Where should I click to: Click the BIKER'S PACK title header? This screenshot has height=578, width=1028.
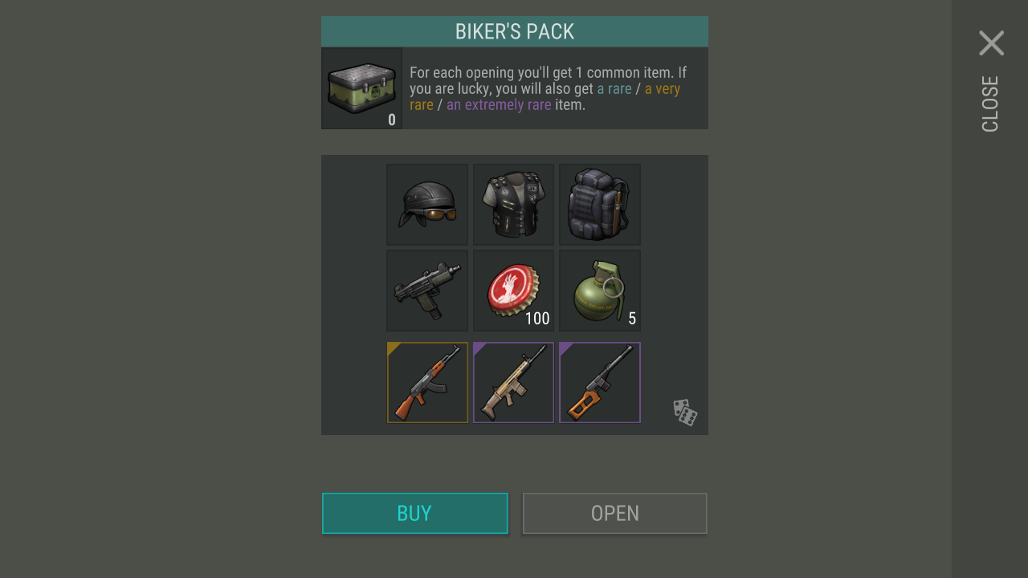[515, 31]
